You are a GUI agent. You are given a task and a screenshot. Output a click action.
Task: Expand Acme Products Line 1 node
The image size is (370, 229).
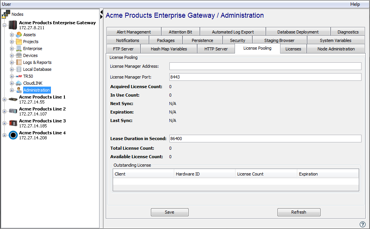(x=5, y=99)
